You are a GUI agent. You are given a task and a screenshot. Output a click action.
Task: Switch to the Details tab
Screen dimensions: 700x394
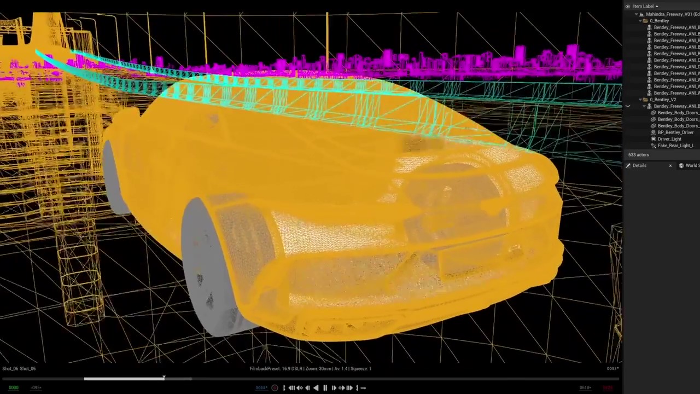[x=639, y=165]
